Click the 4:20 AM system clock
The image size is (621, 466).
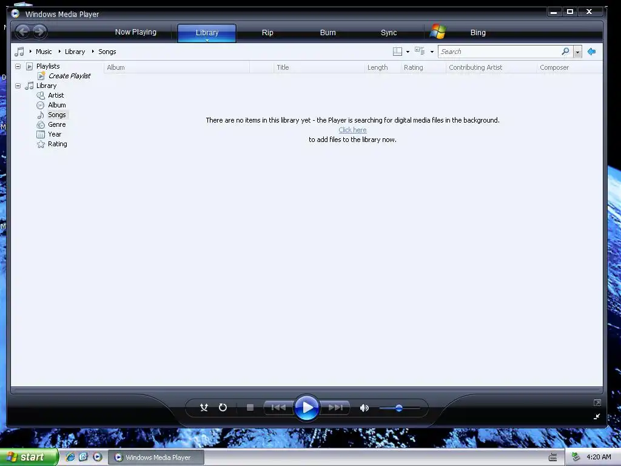click(x=599, y=457)
